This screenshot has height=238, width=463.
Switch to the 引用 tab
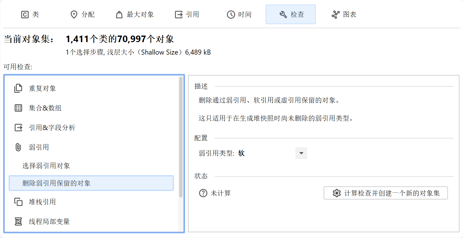pos(187,14)
